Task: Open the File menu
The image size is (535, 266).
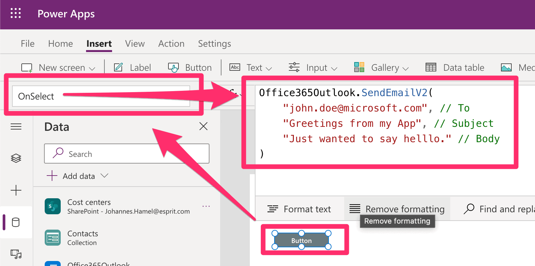Action: click(28, 44)
